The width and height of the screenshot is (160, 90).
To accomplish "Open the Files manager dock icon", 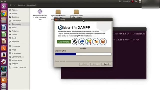I will click(x=4, y=20).
